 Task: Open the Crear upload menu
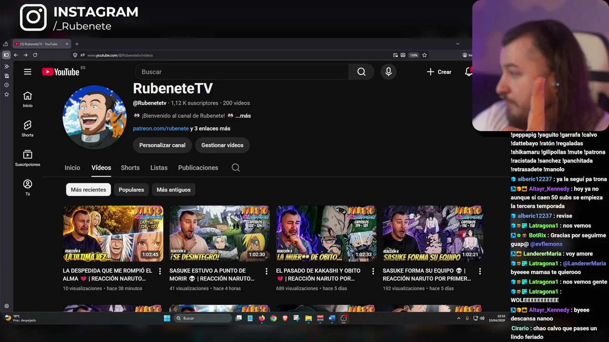tap(439, 72)
